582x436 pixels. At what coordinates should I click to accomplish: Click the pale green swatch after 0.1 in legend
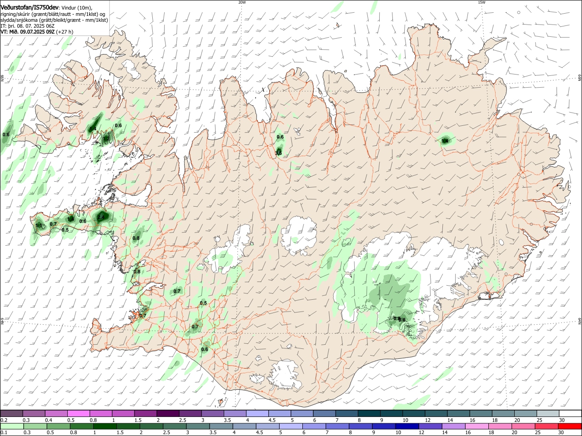click(x=12, y=426)
